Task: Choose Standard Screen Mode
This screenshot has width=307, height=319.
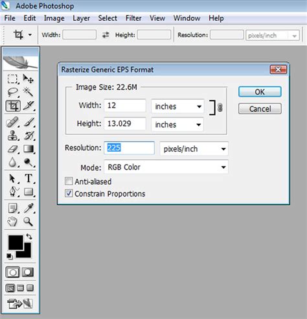Action: coord(10,288)
